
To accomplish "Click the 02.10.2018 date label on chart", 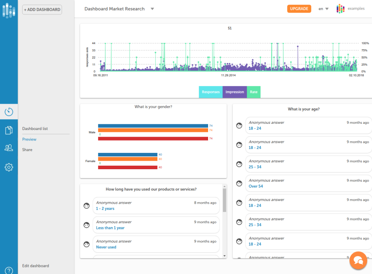I will [356, 75].
